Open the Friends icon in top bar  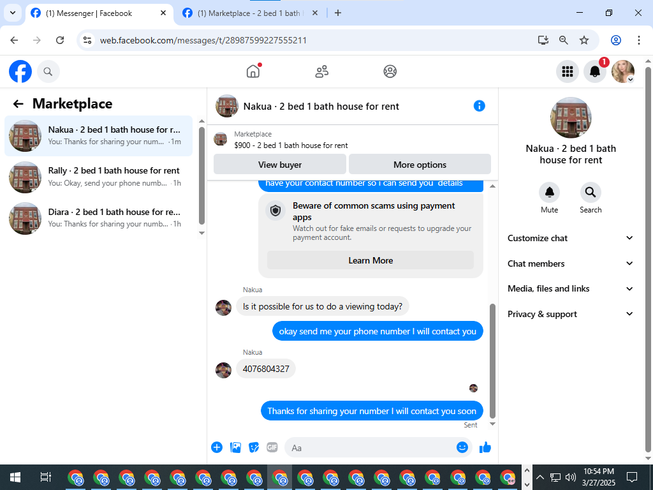(x=321, y=71)
